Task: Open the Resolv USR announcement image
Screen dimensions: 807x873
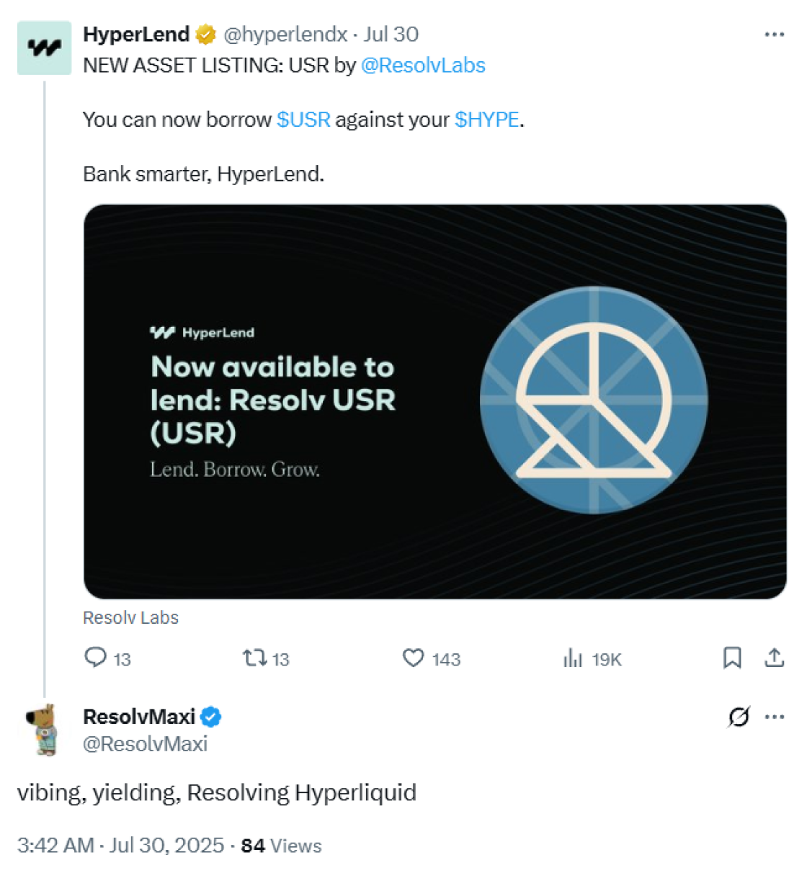Action: (434, 401)
